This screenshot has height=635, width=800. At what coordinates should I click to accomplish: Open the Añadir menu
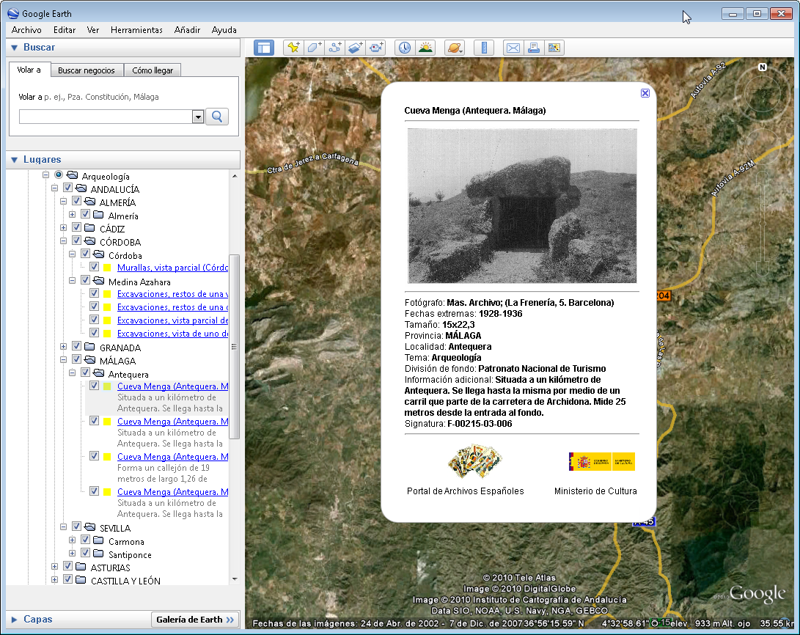tap(187, 30)
